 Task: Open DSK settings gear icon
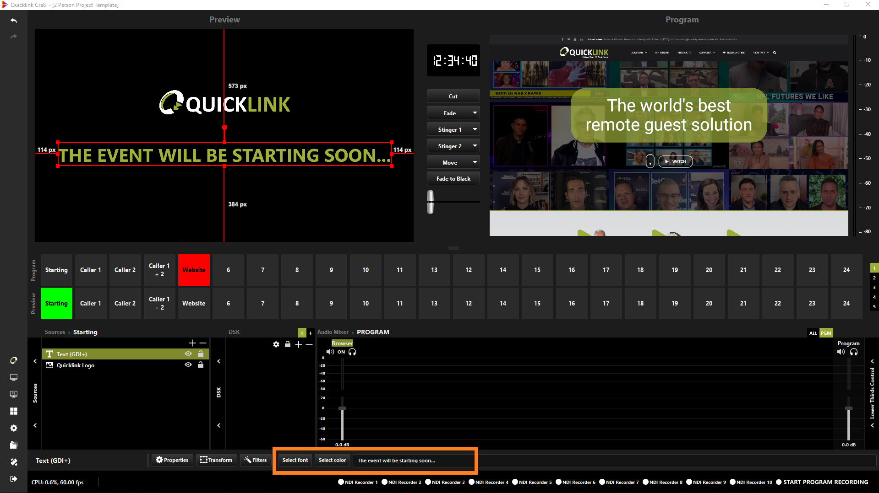276,344
